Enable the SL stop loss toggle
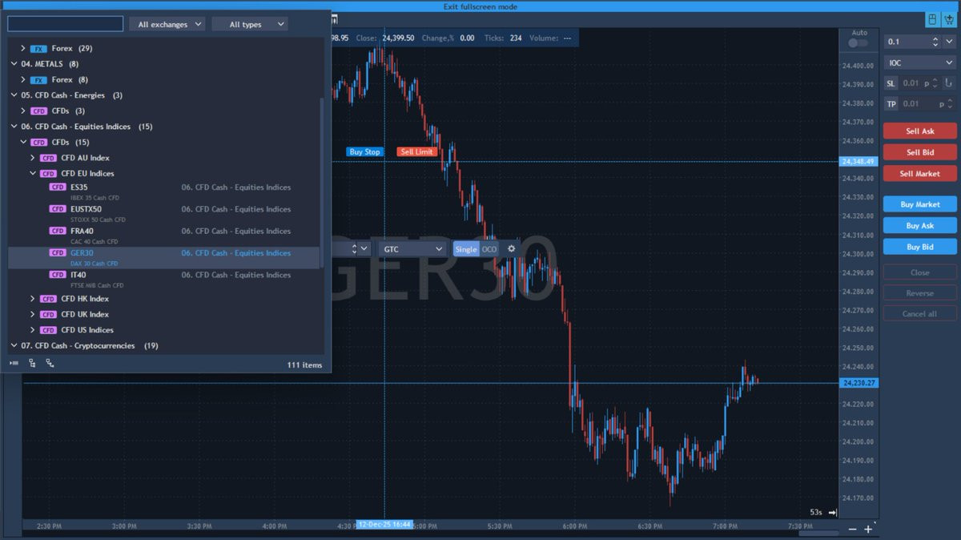 tap(891, 83)
